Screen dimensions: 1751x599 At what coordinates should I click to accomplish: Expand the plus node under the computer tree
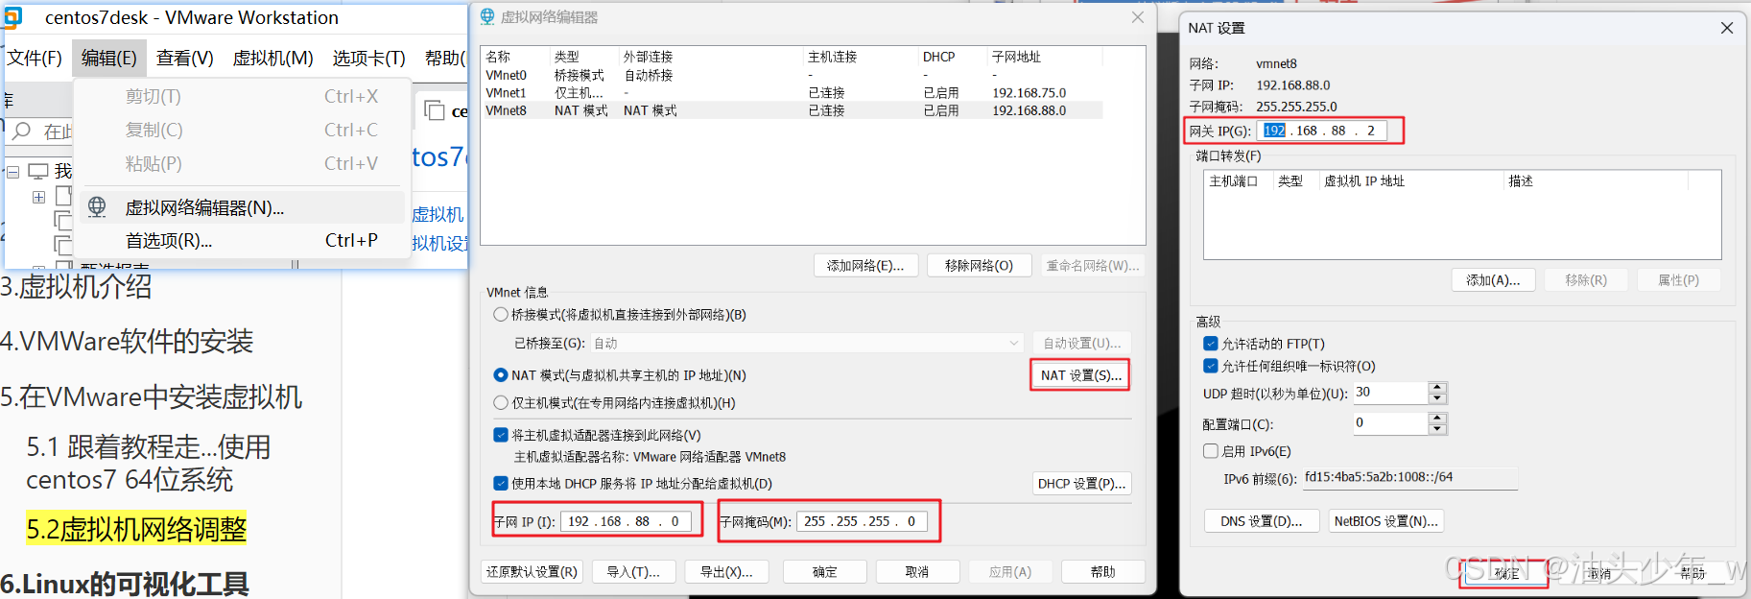click(38, 197)
